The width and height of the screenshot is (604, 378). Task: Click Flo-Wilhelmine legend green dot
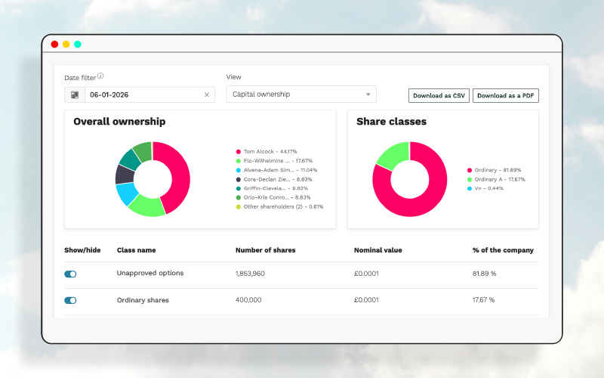click(239, 161)
